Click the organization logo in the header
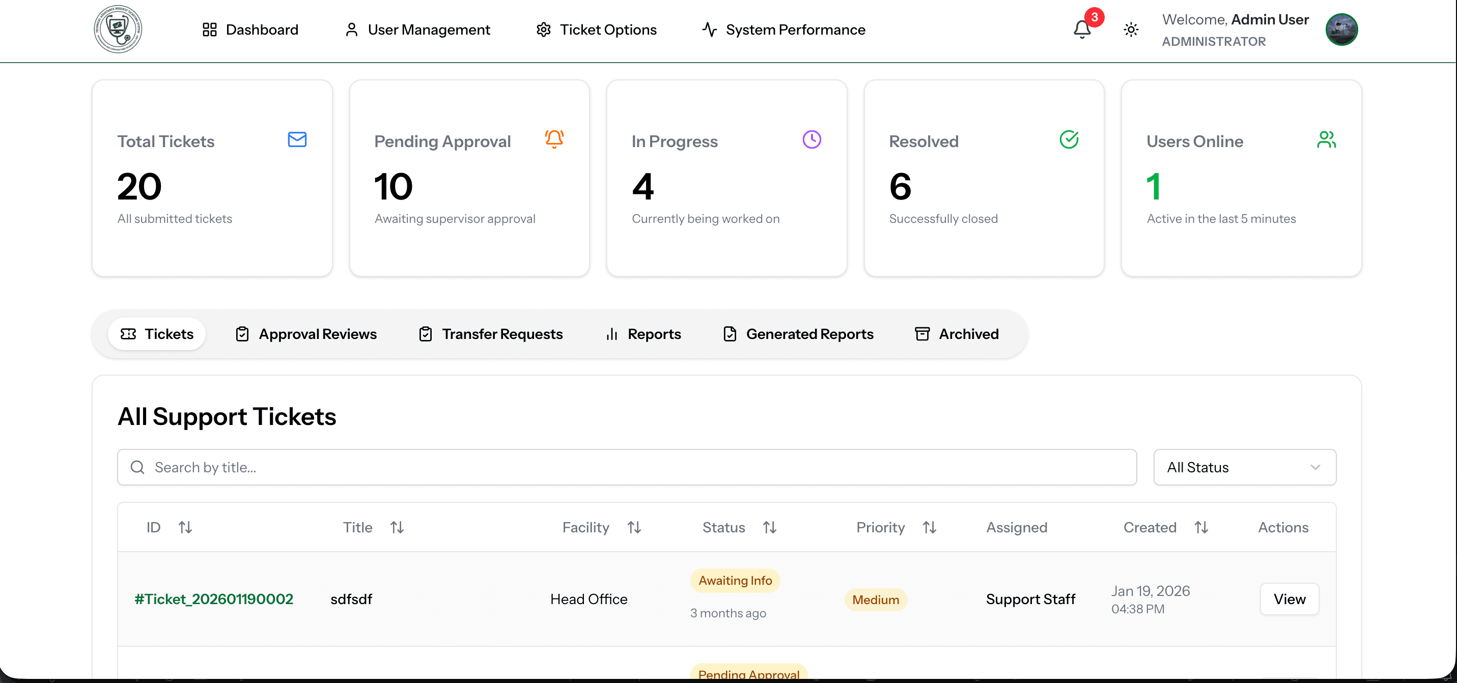Screen dimensions: 1457x683 (118, 30)
